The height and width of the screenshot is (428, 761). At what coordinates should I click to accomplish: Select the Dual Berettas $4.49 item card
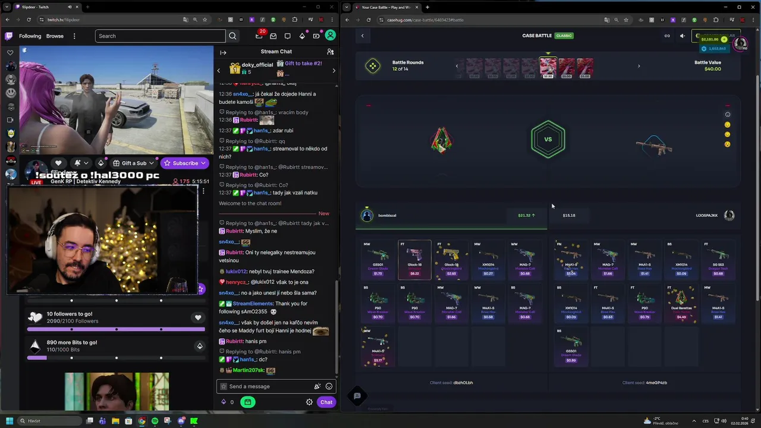(x=681, y=303)
